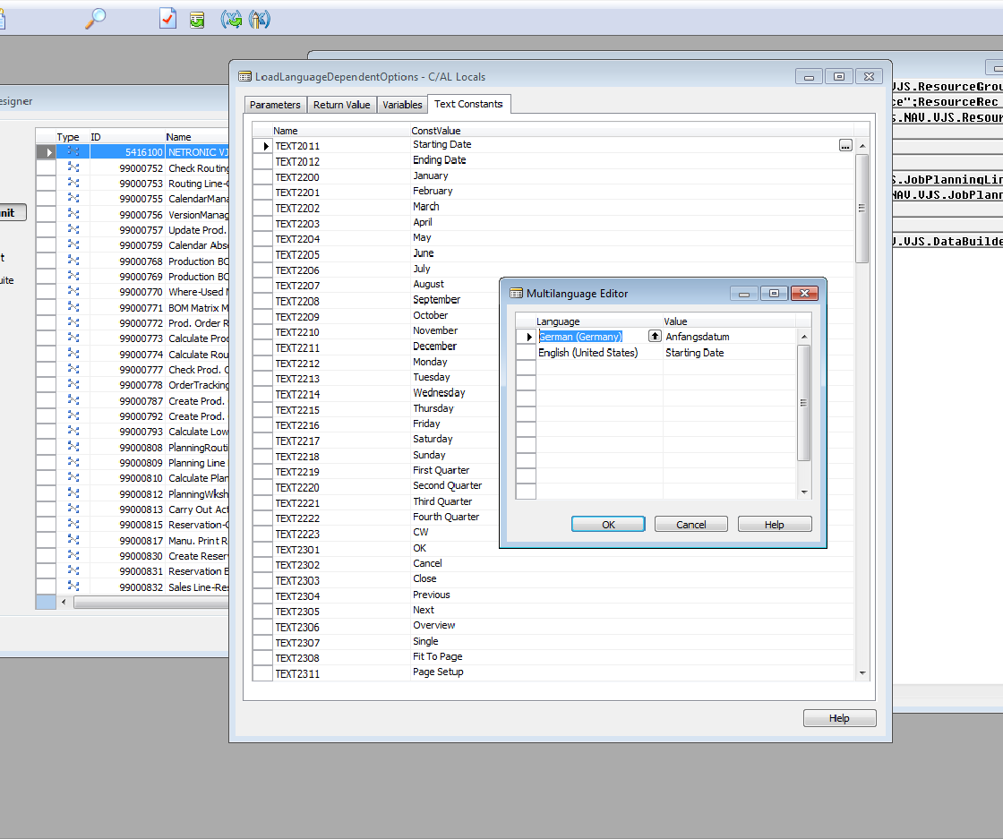The image size is (1003, 839).
Task: Click the green-arrows refresh icon in toolbar
Action: coord(232,19)
